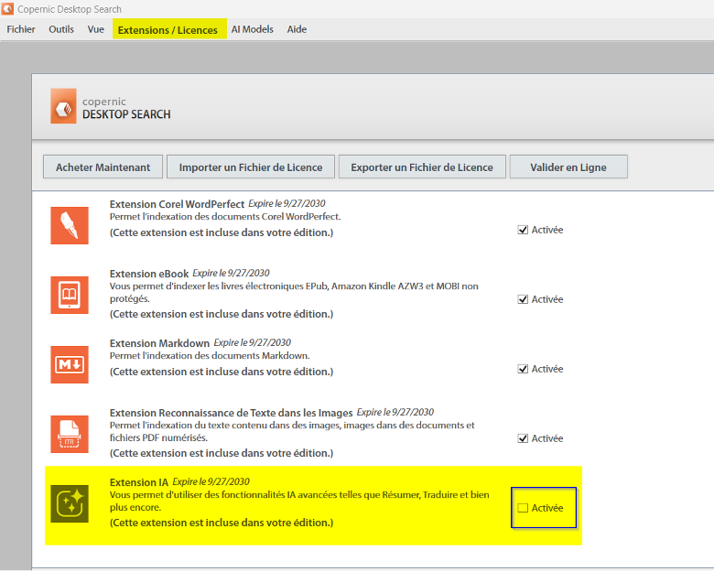Image resolution: width=714 pixels, height=572 pixels.
Task: Click the Valider en Ligne button
Action: click(x=568, y=167)
